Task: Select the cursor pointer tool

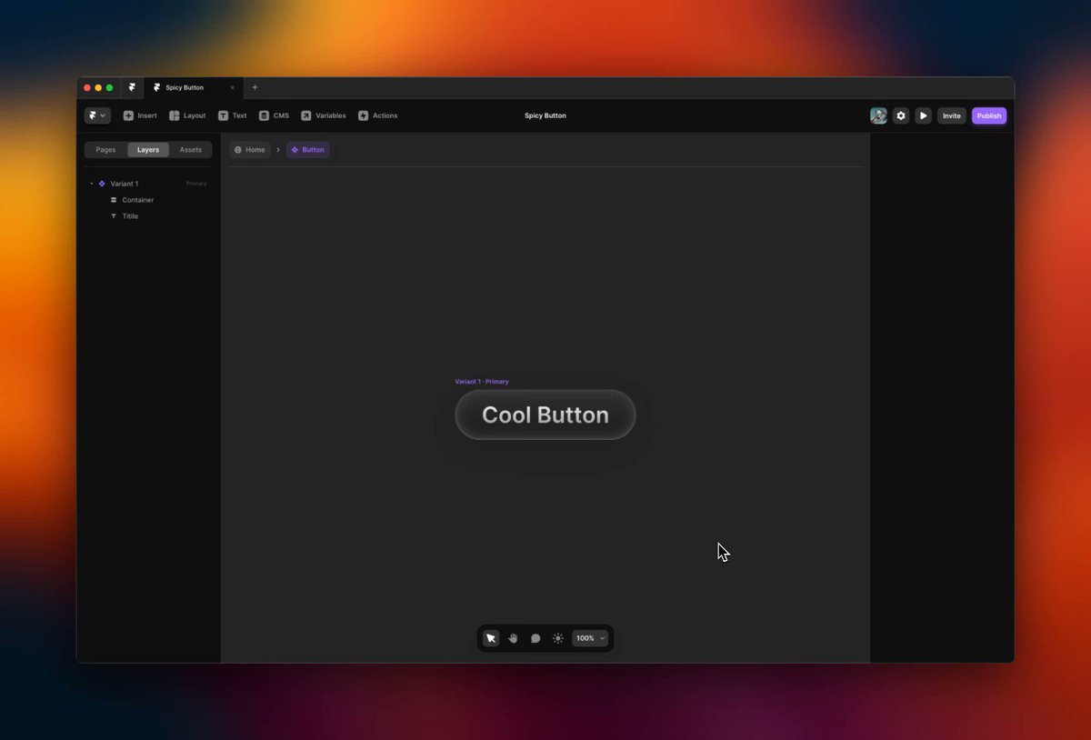Action: (491, 638)
